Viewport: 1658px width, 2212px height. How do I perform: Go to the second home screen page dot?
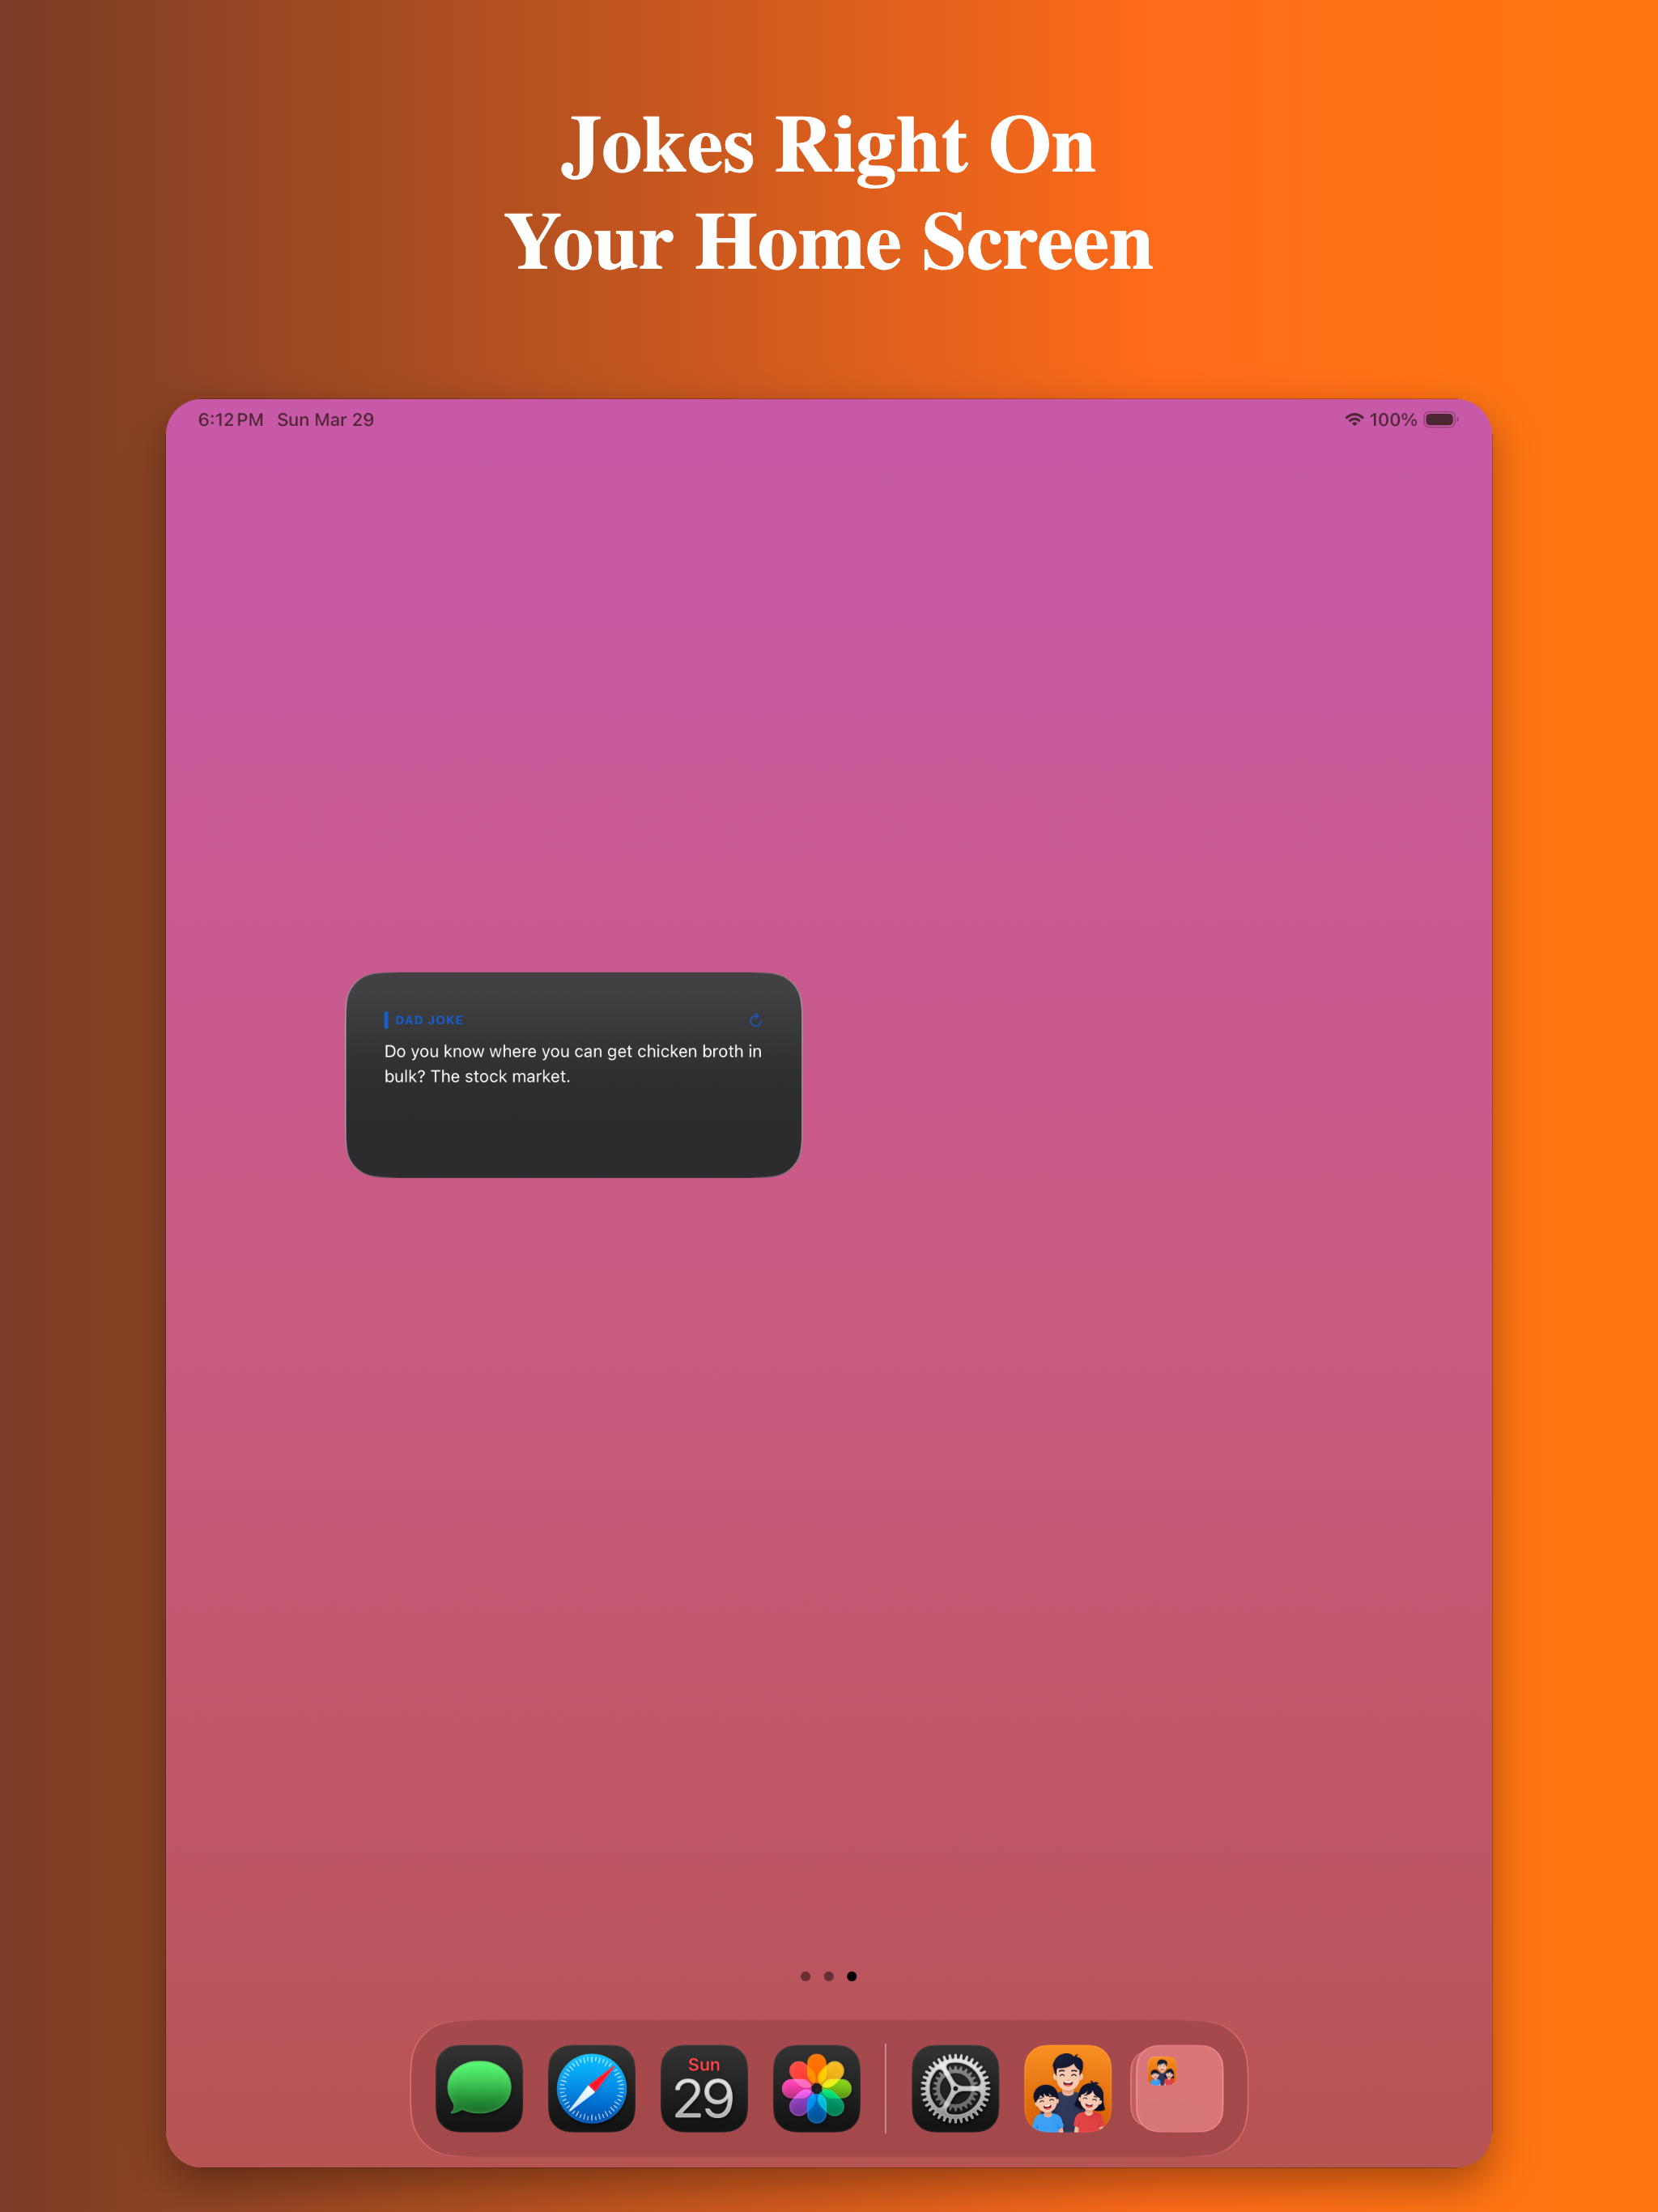[x=829, y=1976]
